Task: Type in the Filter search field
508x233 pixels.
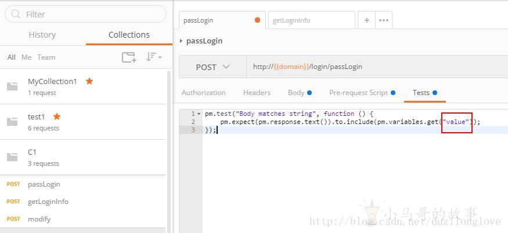Action: pyautogui.click(x=85, y=14)
